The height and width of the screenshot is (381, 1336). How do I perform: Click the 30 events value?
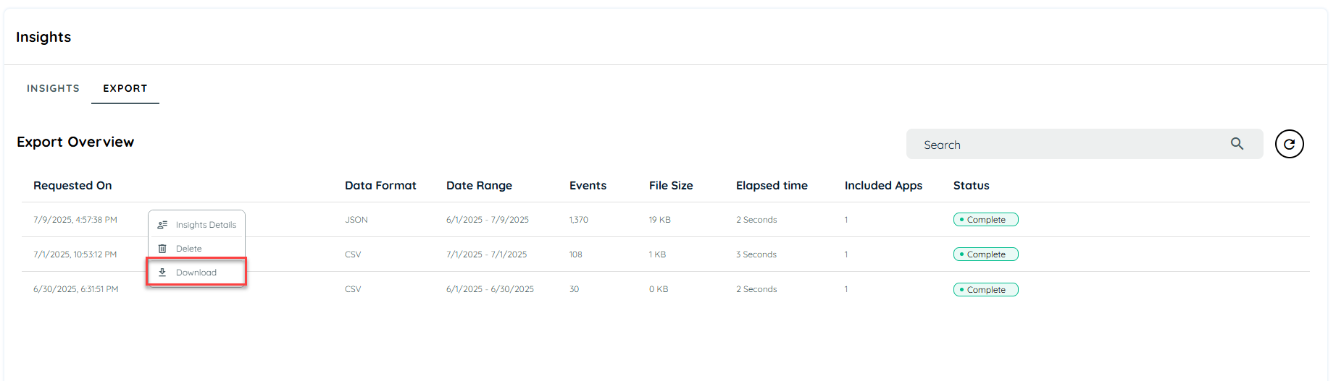(574, 289)
